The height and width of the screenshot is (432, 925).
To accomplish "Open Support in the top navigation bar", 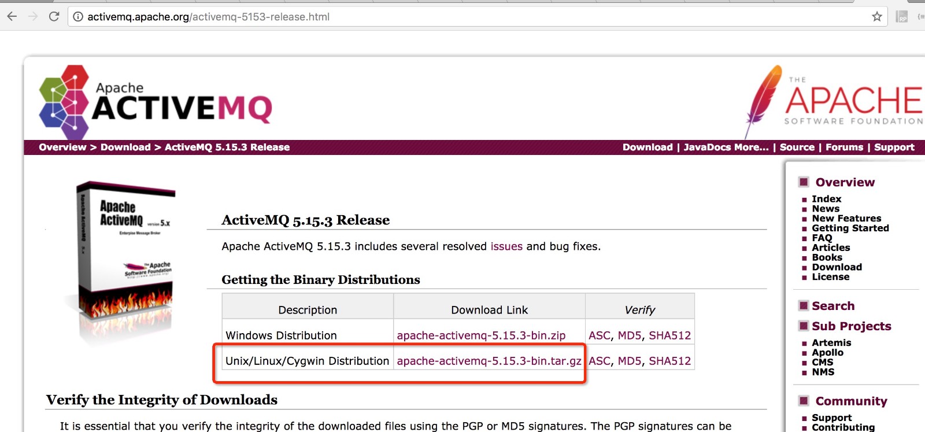I will pyautogui.click(x=894, y=147).
